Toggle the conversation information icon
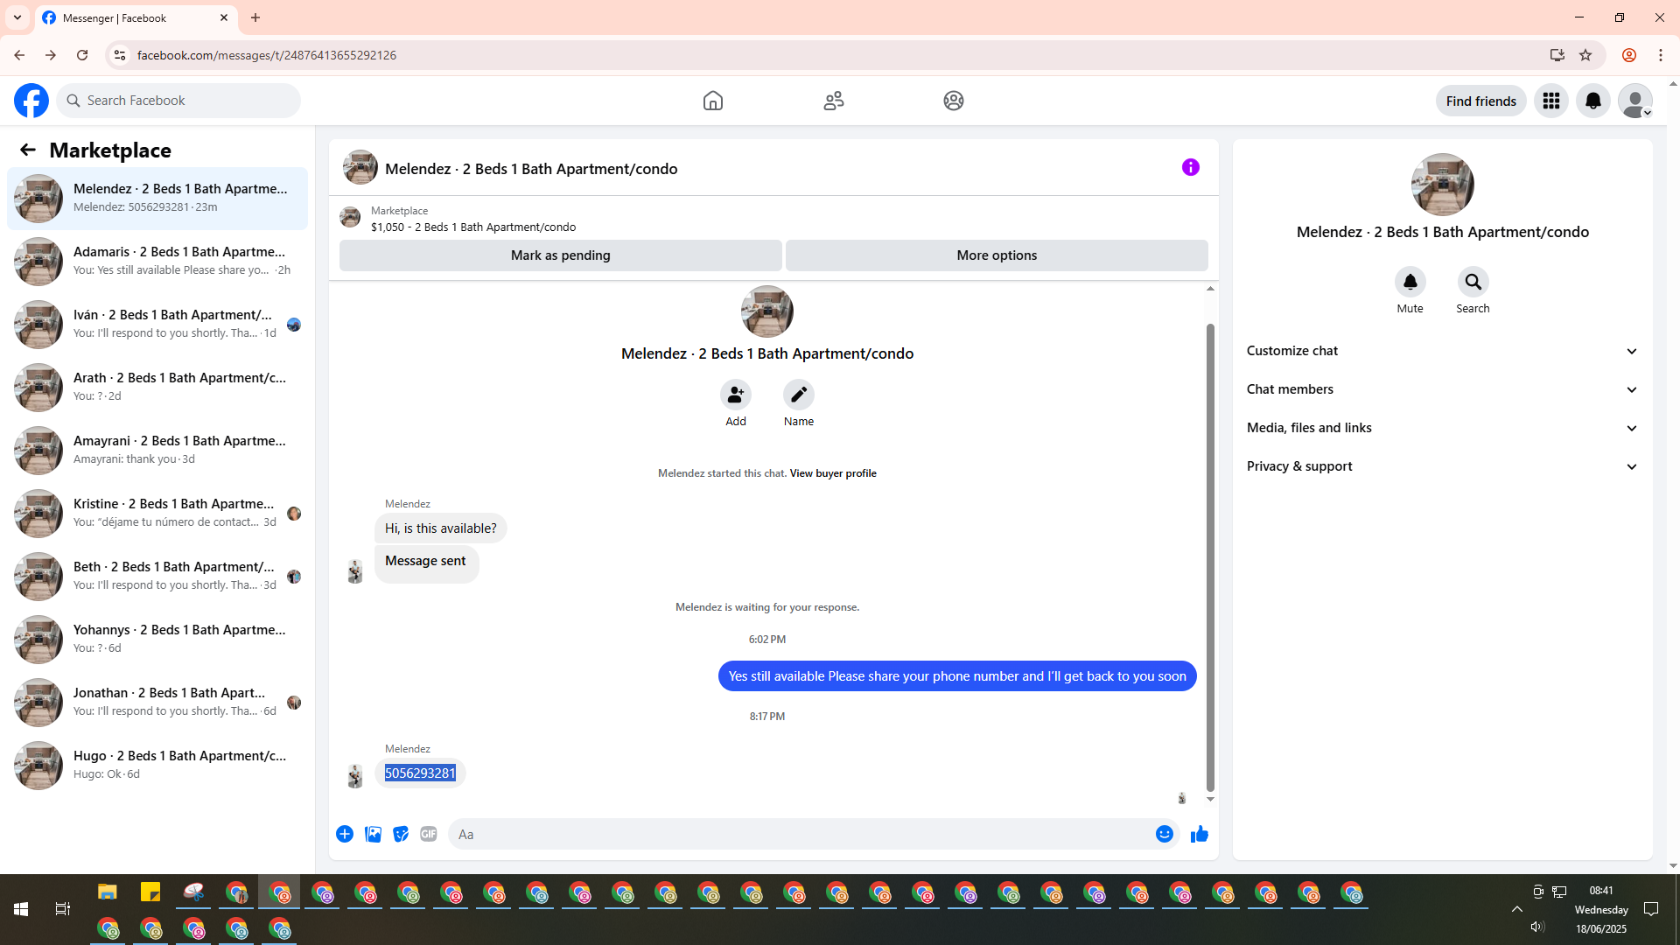The image size is (1680, 945). (x=1191, y=167)
